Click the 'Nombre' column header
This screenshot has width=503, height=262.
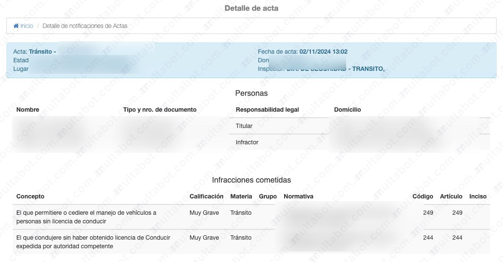[x=28, y=110]
